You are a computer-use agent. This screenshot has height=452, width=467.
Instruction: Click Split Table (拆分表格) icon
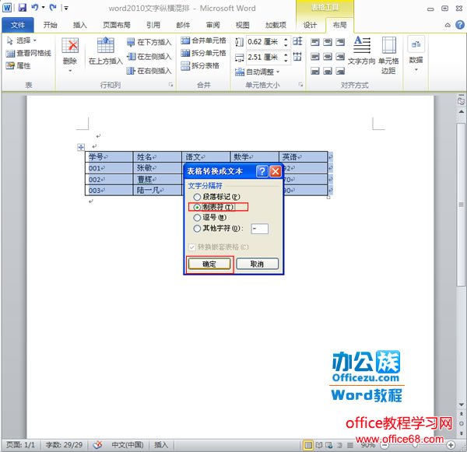200,66
